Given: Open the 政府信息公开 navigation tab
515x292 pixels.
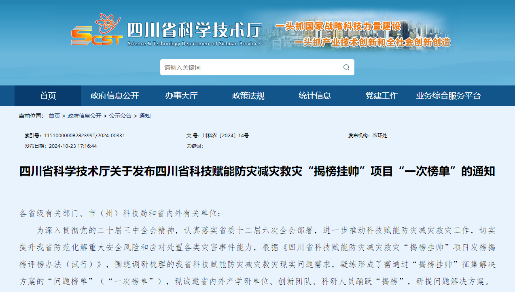Looking at the screenshot, I should click(114, 96).
